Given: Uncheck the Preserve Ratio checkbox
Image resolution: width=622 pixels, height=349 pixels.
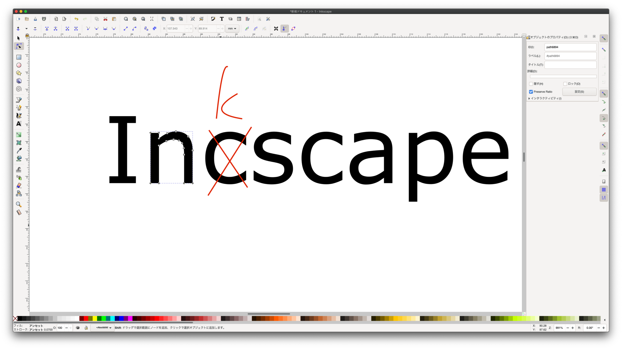Looking at the screenshot, I should 531,92.
